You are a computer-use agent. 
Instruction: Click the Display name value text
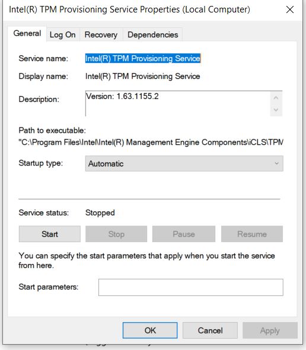142,77
